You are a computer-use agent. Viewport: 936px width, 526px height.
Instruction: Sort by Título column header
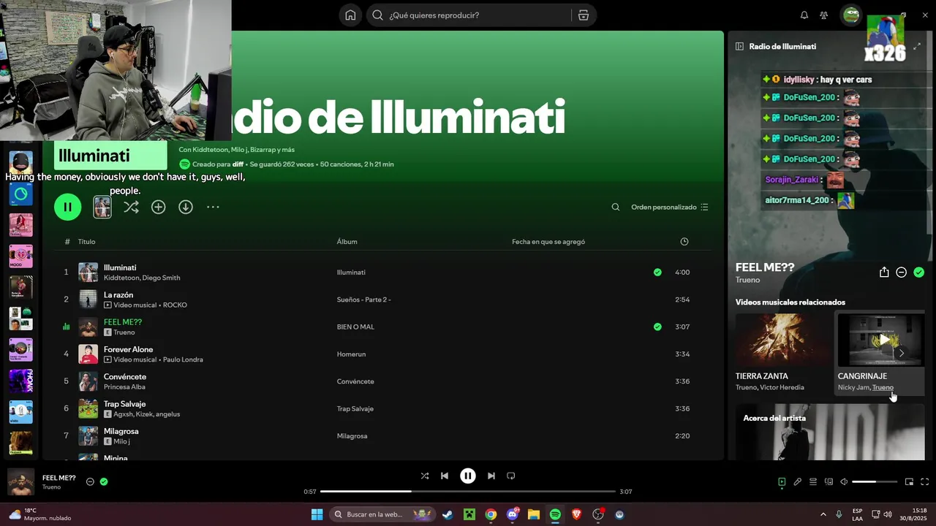click(86, 242)
